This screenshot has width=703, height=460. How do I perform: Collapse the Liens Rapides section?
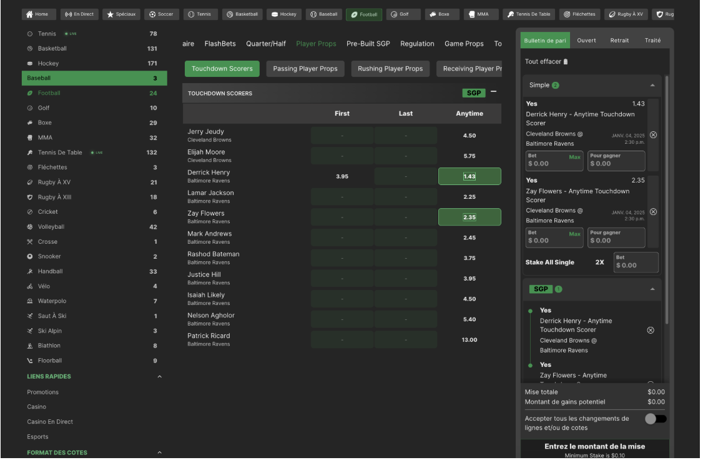coord(159,377)
